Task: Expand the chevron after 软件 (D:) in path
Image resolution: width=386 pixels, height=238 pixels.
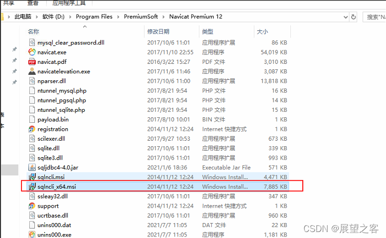Action: [70, 17]
